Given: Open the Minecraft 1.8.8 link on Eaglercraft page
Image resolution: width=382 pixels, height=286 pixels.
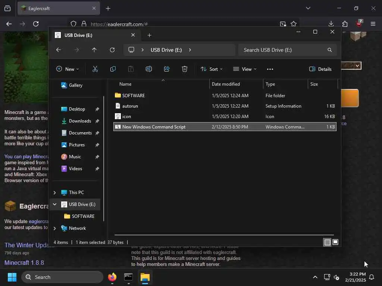Looking at the screenshot, I should pyautogui.click(x=24, y=263).
